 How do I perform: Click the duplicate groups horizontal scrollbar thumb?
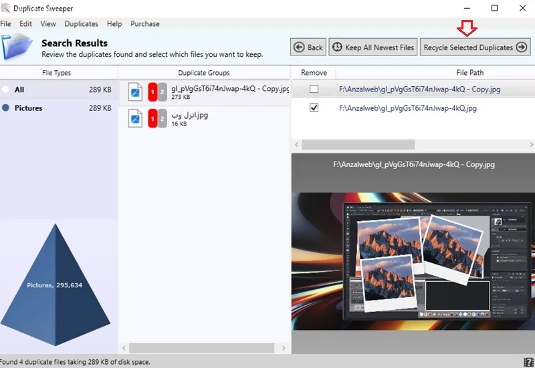202,348
